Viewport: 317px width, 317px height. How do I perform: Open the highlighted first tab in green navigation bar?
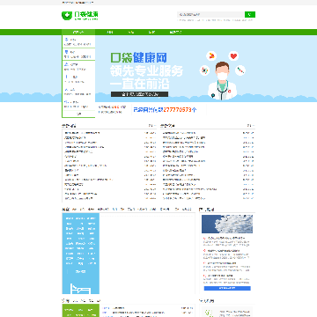[x=78, y=33]
